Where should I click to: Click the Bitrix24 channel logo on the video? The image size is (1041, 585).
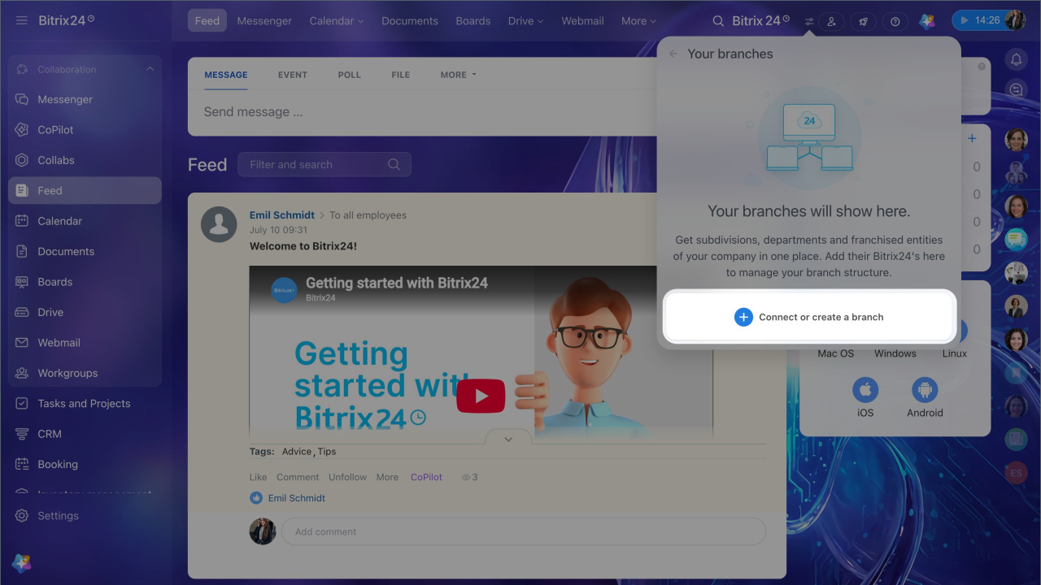[x=284, y=290]
